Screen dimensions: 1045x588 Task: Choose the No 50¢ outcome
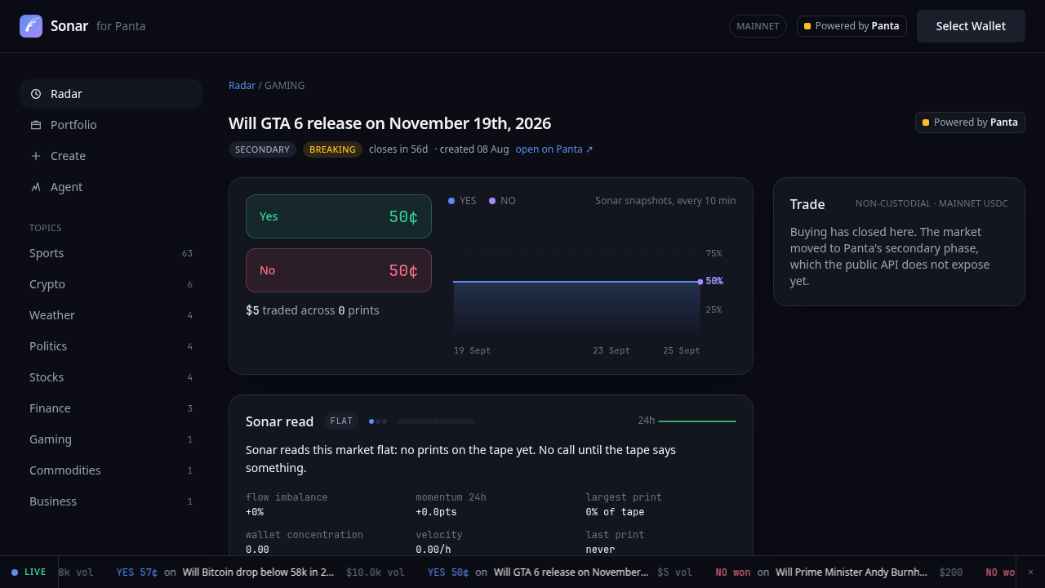(339, 270)
